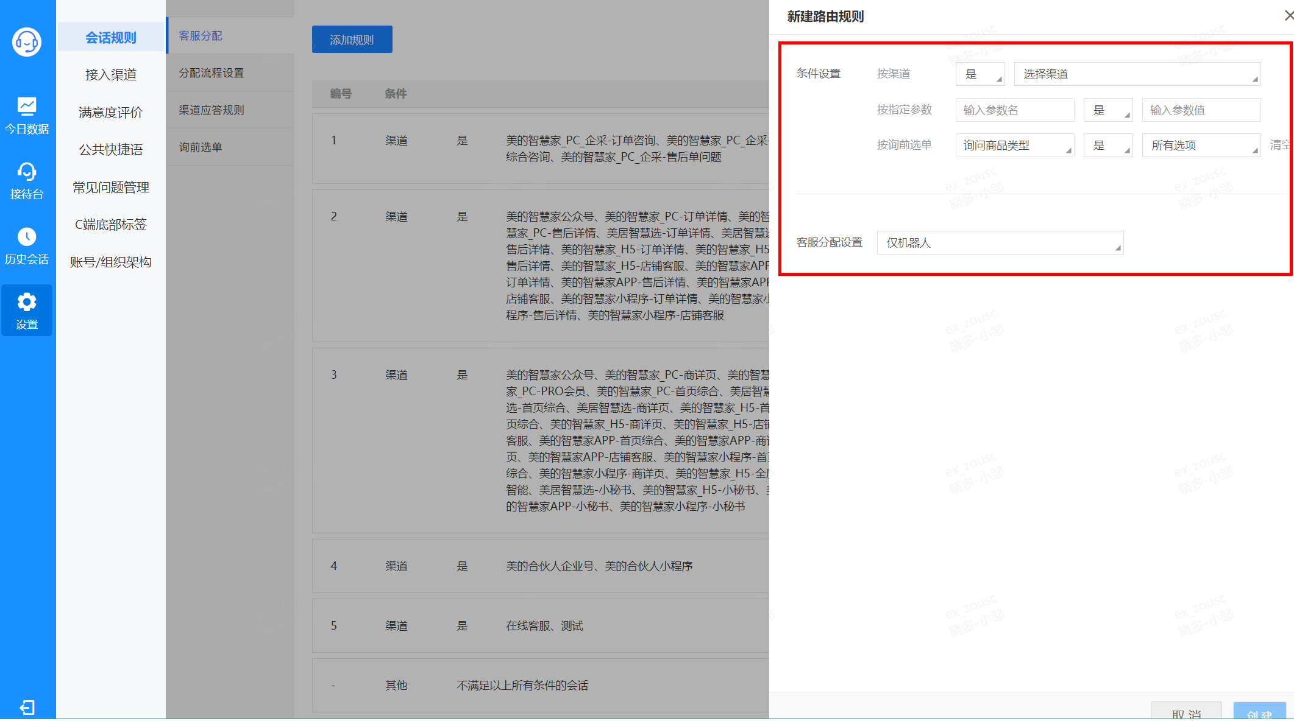Select rule row 4 美的合伙人企业号
The width and height of the screenshot is (1294, 724).
[x=541, y=566]
